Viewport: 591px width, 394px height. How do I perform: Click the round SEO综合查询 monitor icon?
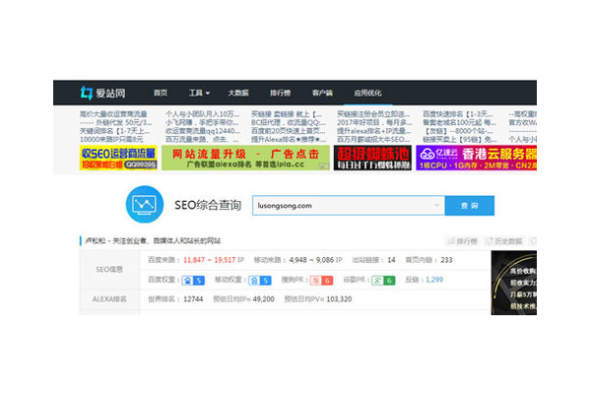pos(146,205)
